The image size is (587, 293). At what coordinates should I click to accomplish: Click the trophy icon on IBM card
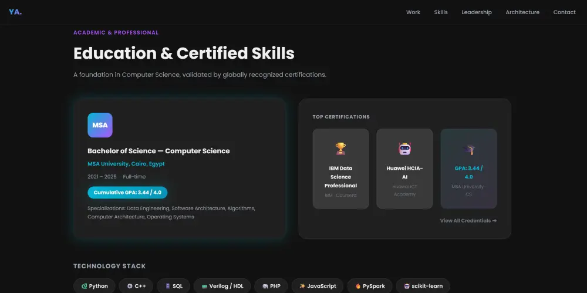[340, 149]
